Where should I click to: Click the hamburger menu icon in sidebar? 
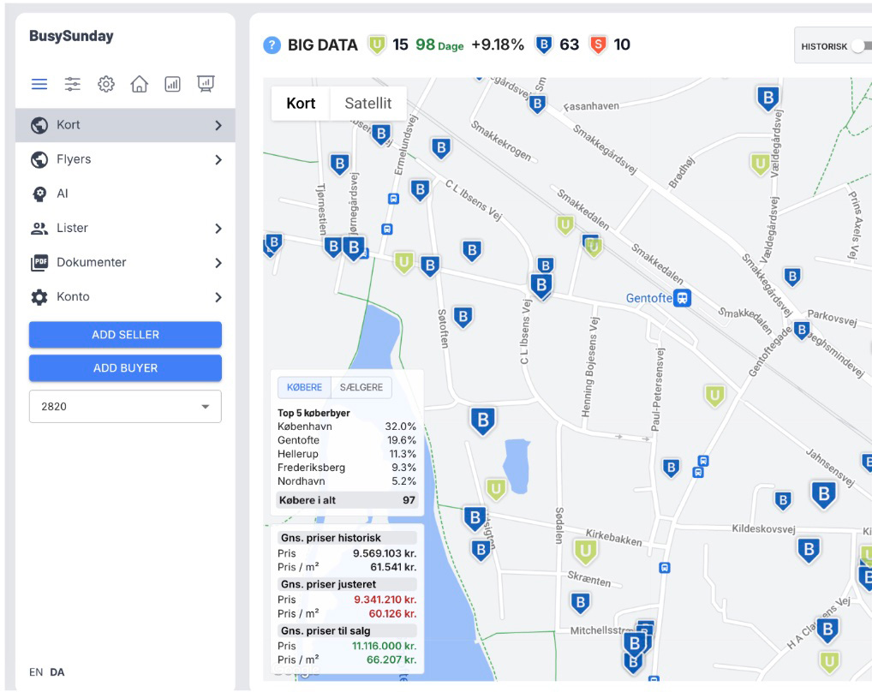coord(39,84)
